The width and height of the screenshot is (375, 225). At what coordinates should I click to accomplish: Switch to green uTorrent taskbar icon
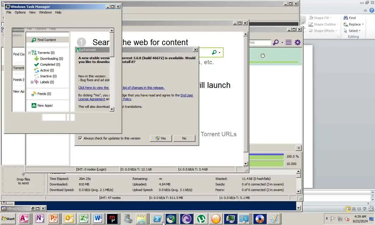(201, 219)
